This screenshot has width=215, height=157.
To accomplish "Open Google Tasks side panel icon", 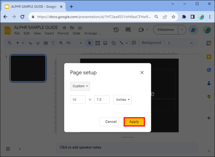I will pos(209,70).
